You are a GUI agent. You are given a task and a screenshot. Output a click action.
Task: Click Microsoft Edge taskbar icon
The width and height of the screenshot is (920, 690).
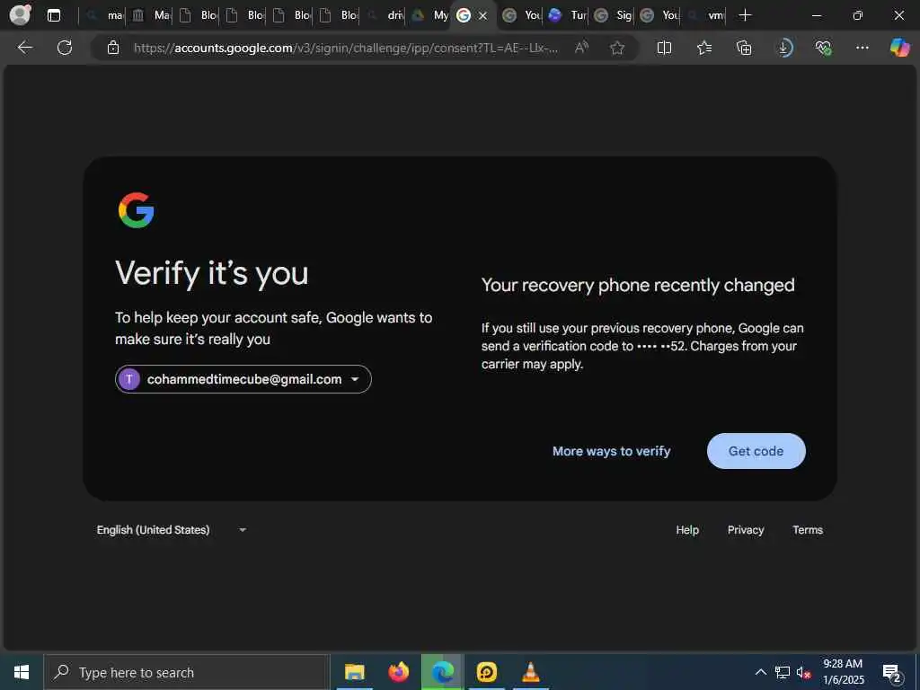tap(442, 672)
